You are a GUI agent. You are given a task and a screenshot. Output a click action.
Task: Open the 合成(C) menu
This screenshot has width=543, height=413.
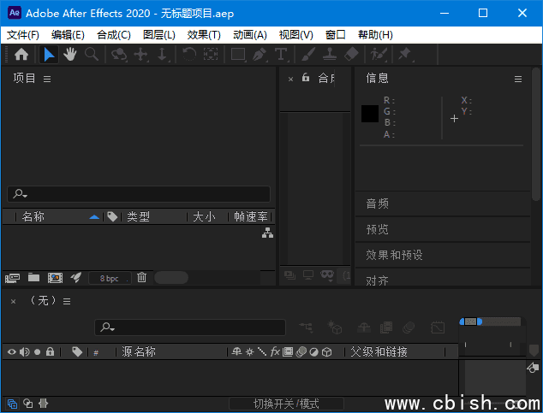[x=114, y=34]
